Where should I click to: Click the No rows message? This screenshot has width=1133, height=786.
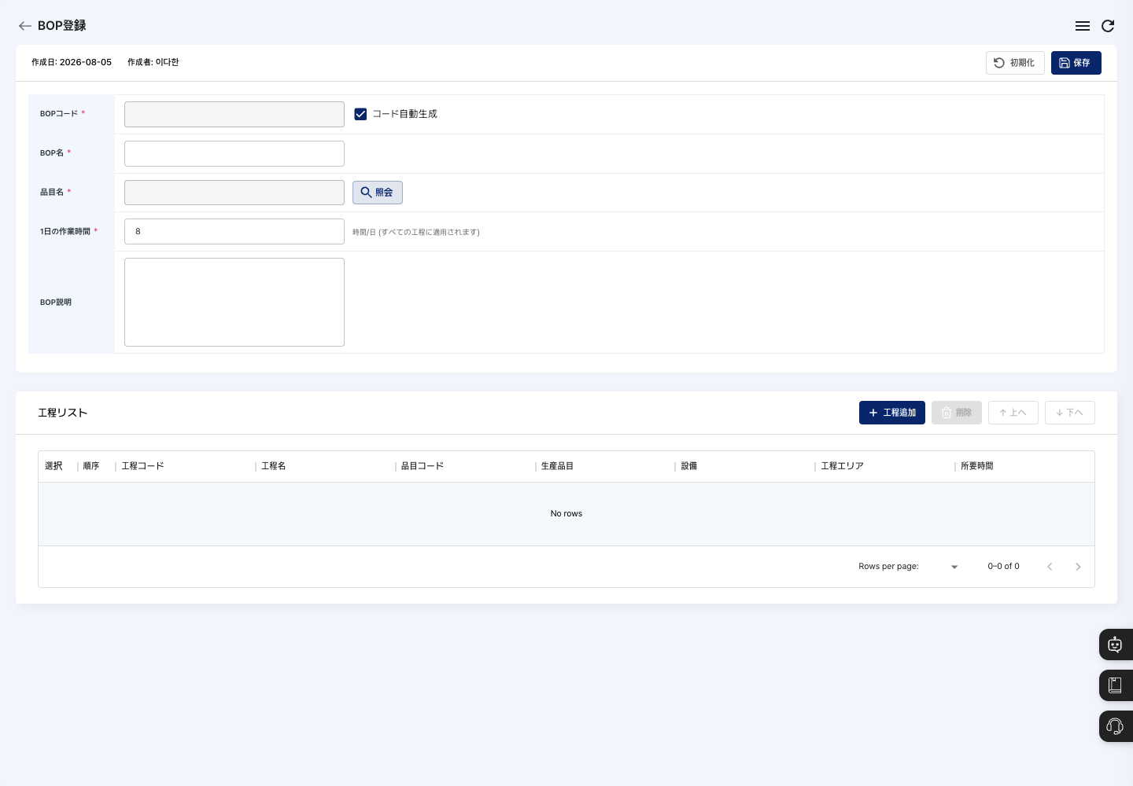566,514
